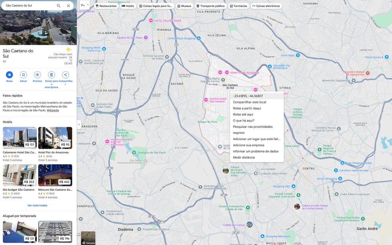Click the HOTEL PALACE BIKER map pin

(151, 20)
